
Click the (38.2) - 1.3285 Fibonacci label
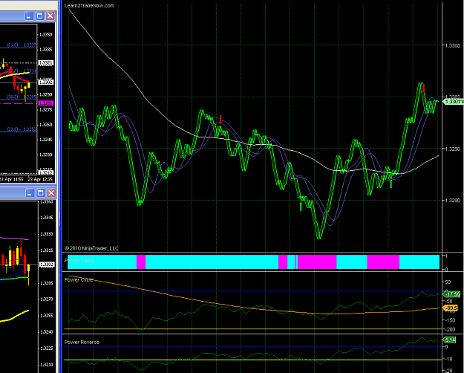pos(22,97)
